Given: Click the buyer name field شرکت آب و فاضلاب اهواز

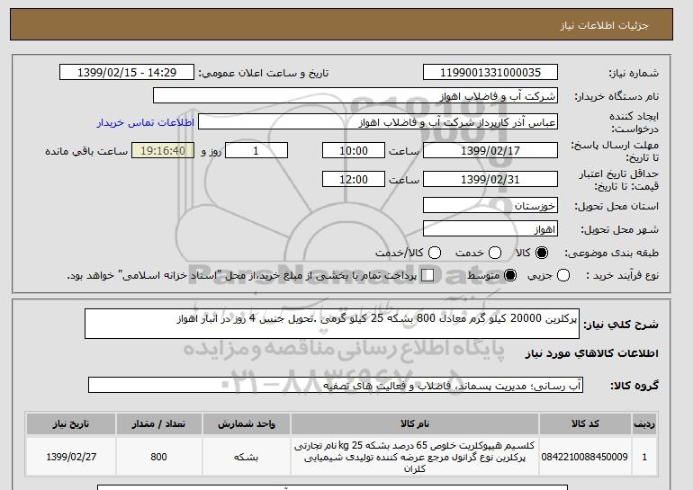Looking at the screenshot, I should pos(355,96).
